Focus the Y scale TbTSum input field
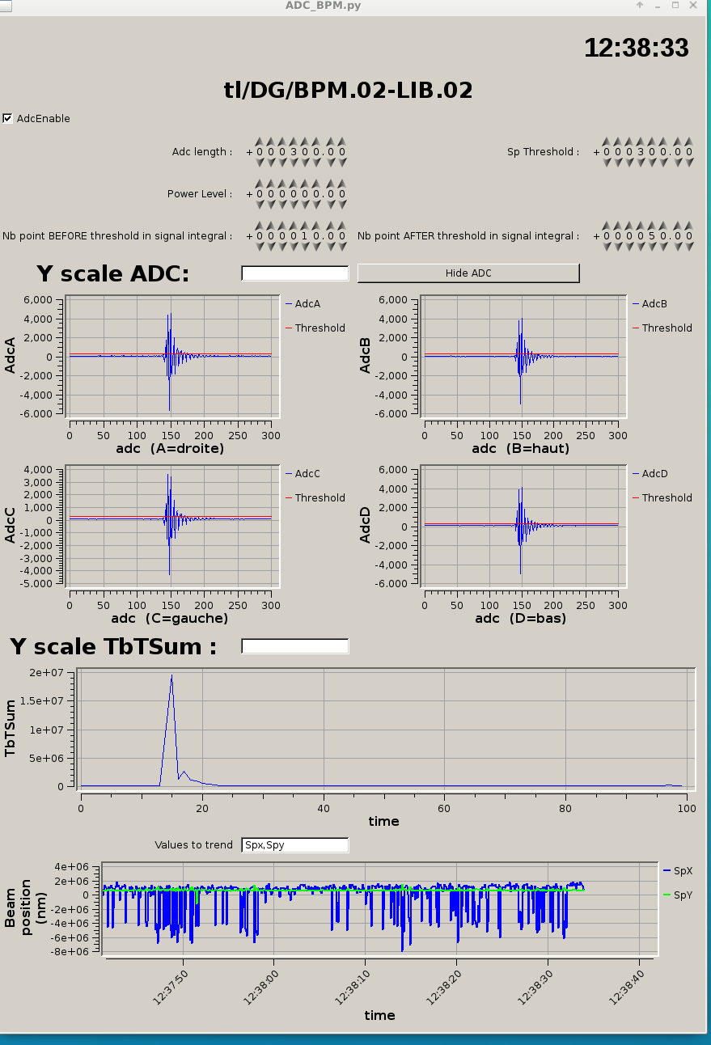The width and height of the screenshot is (711, 1045). [294, 645]
